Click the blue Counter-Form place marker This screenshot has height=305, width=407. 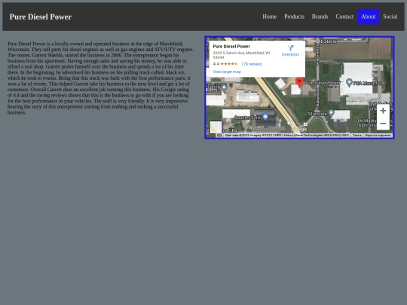(265, 117)
